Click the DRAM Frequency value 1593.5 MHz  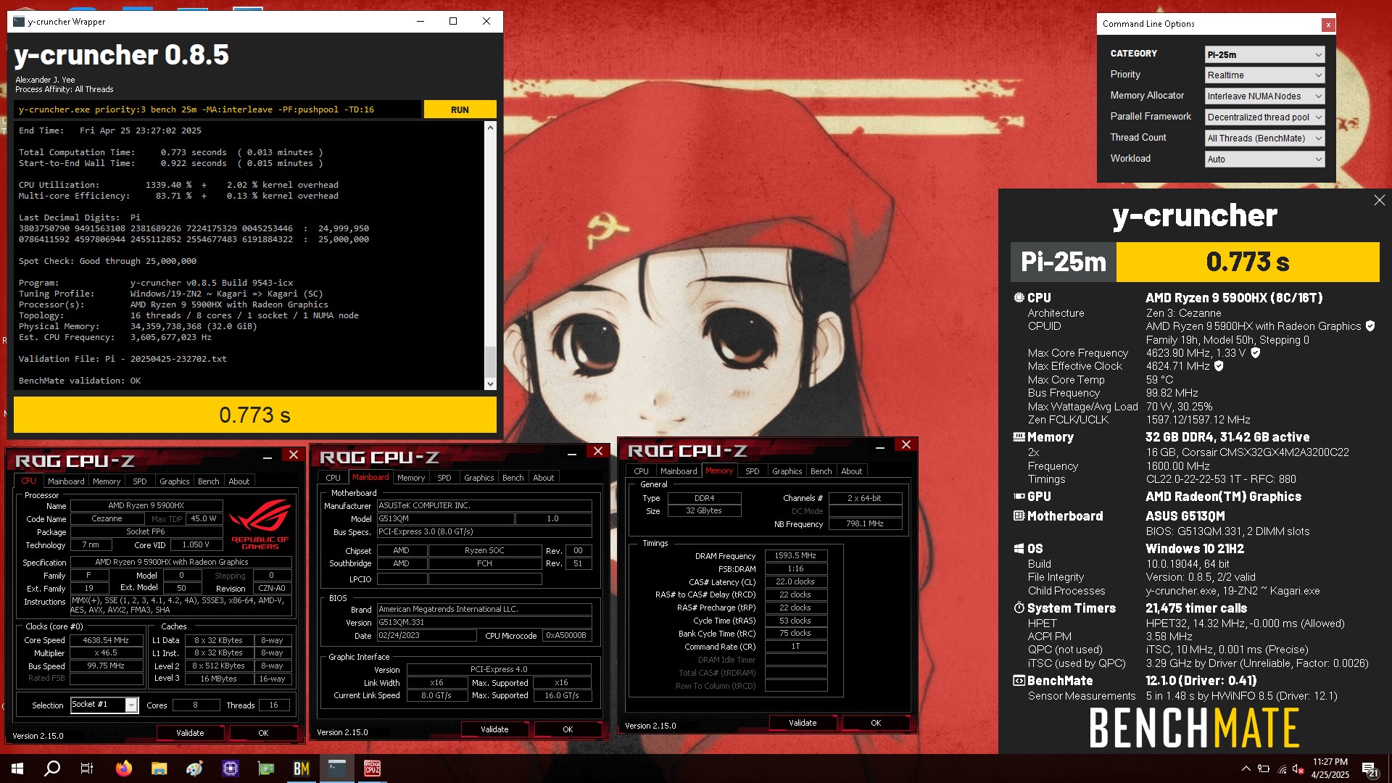[795, 556]
